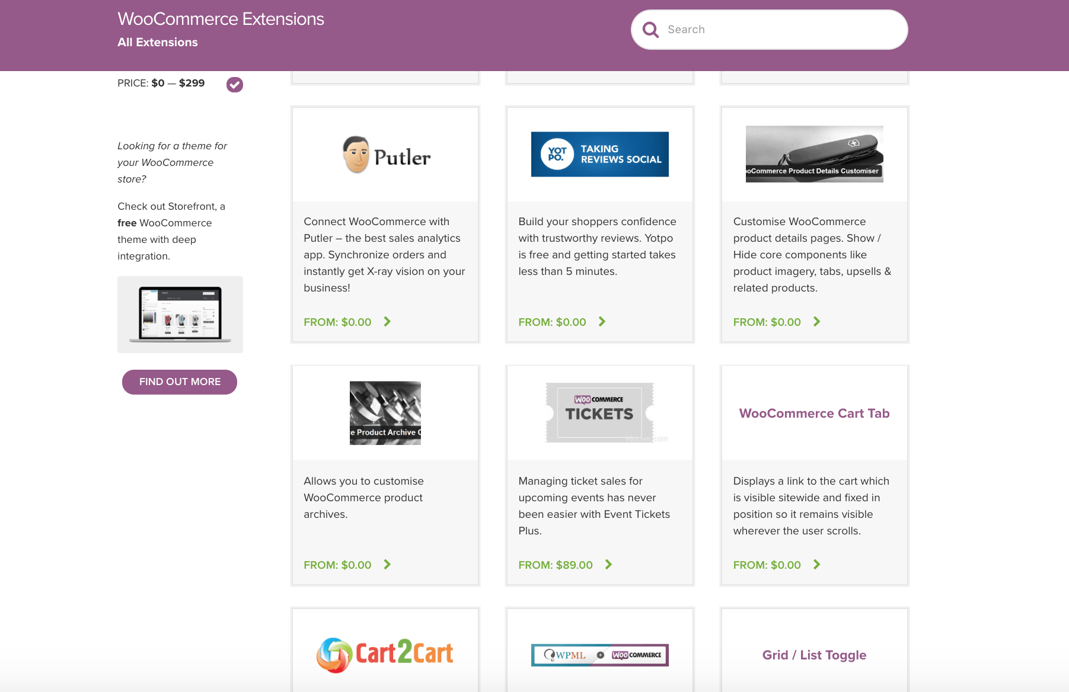
Task: Focus the Search input field
Action: [x=769, y=30]
